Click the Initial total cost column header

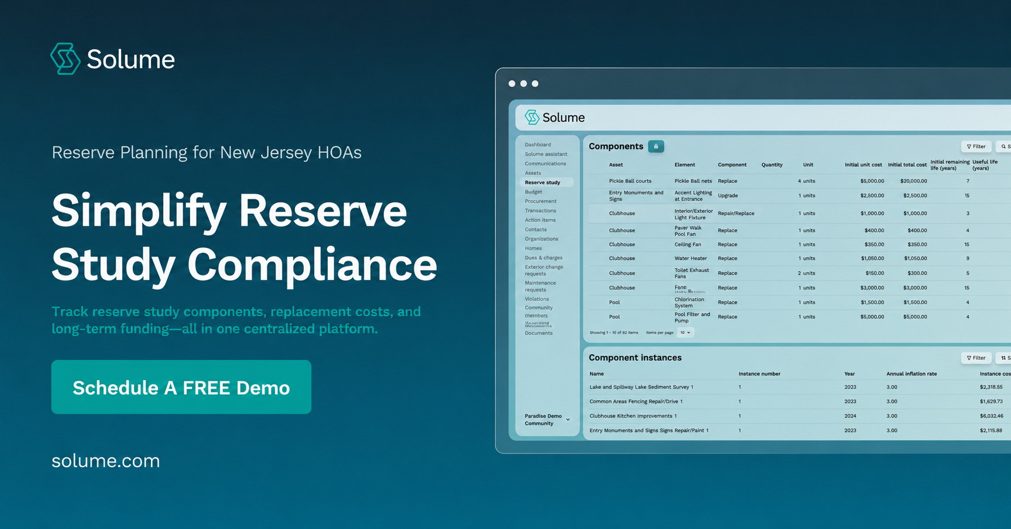click(907, 165)
